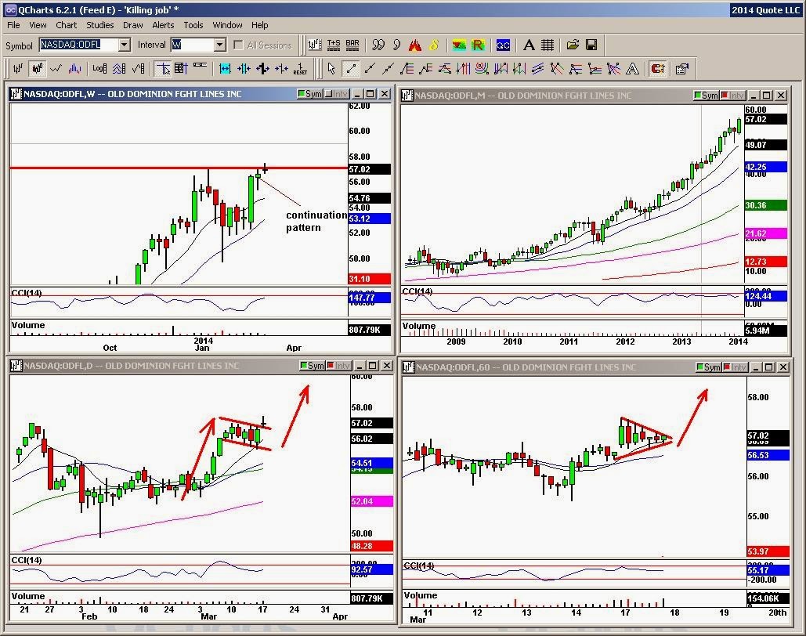The height and width of the screenshot is (636, 806).
Task: Click Intv button on monthly chart
Action: 732,95
